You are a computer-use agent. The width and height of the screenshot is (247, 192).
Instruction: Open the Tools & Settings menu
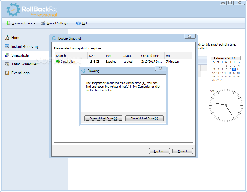(56, 23)
